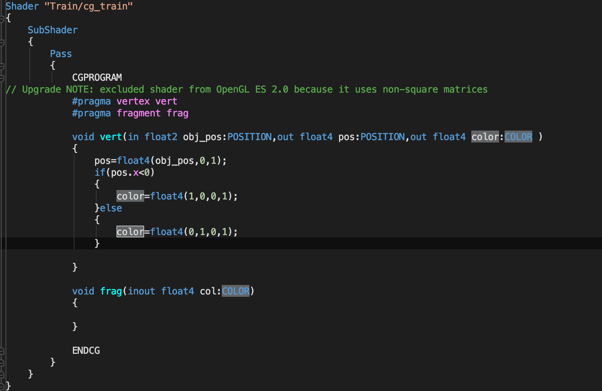Click the fold end marker on Pass's closing brace
This screenshot has width=602, height=391.
[2, 362]
